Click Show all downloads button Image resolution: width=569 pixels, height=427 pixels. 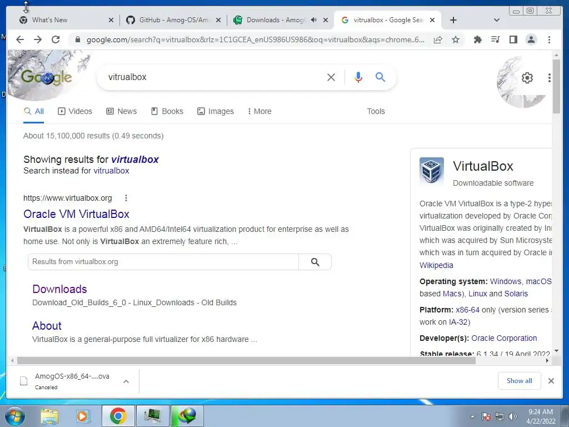click(x=520, y=381)
